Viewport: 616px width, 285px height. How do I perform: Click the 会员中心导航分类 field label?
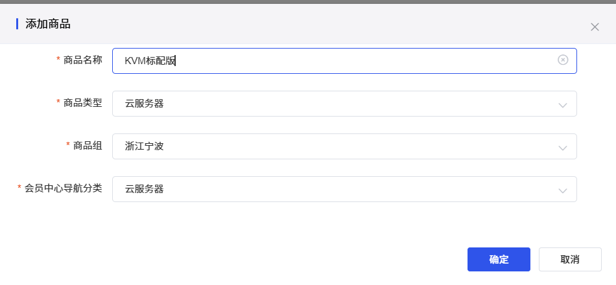pos(63,188)
